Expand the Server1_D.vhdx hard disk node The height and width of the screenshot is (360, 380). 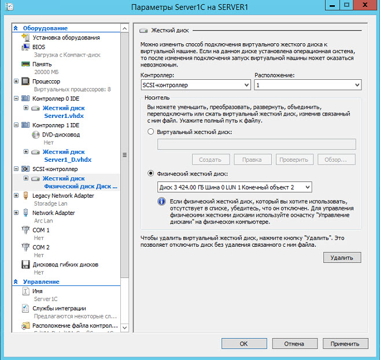(26, 151)
